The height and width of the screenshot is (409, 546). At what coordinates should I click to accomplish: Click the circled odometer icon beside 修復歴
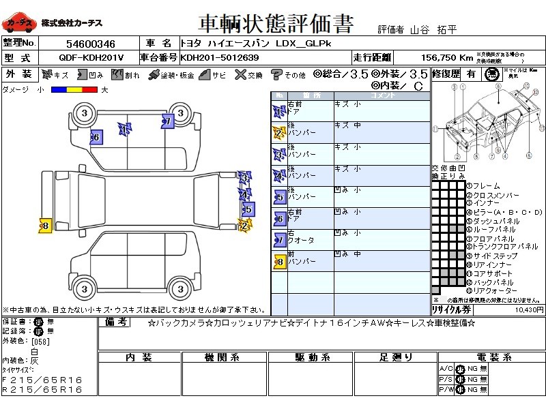[x=492, y=74]
